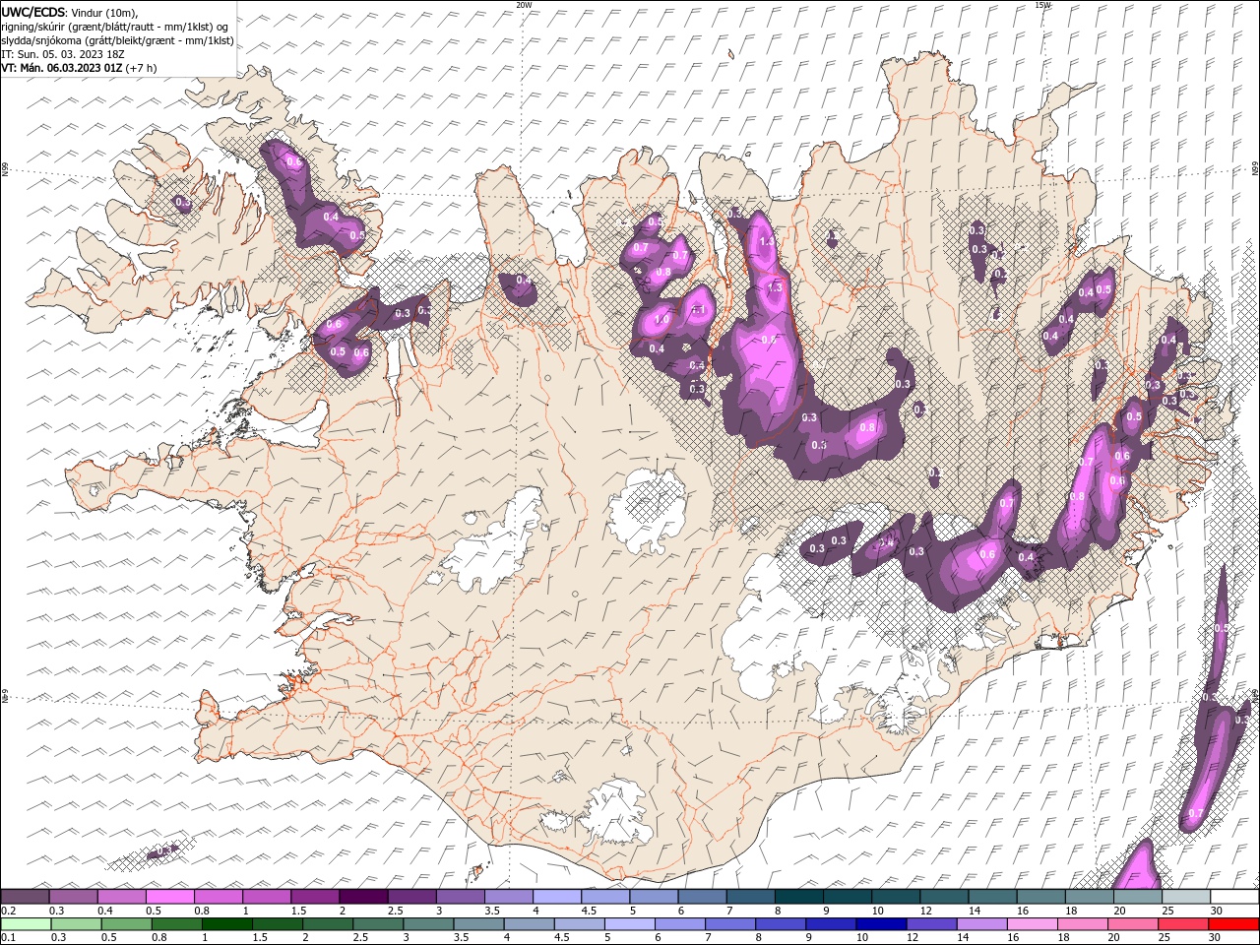Image resolution: width=1260 pixels, height=945 pixels.
Task: Click the bottom legend row 30 bright red swatch
Action: (1234, 924)
